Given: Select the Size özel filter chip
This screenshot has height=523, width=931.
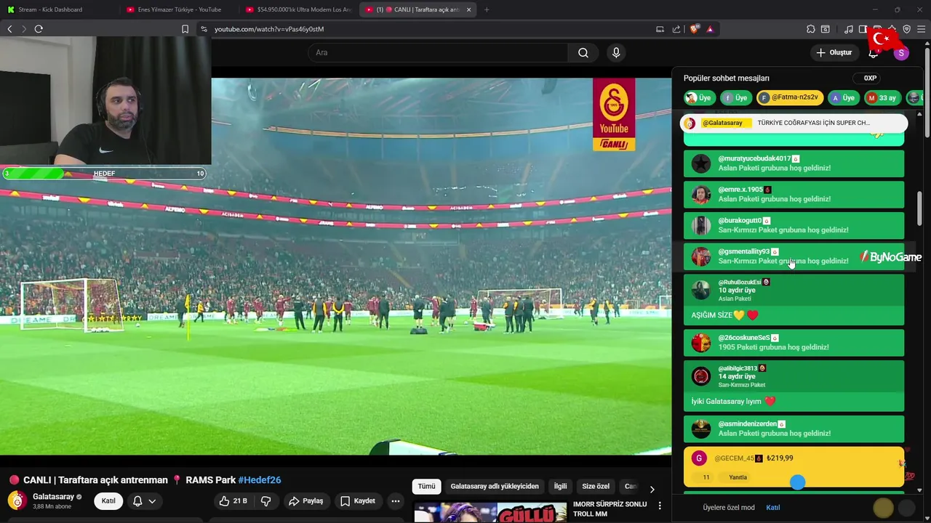Looking at the screenshot, I should click(596, 486).
